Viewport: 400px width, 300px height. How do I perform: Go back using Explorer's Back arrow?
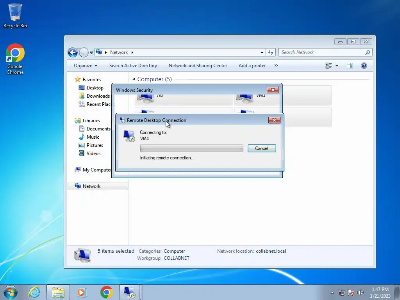click(73, 53)
